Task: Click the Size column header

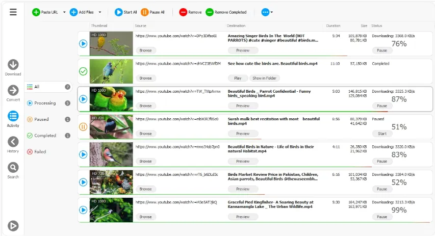Action: (x=364, y=25)
